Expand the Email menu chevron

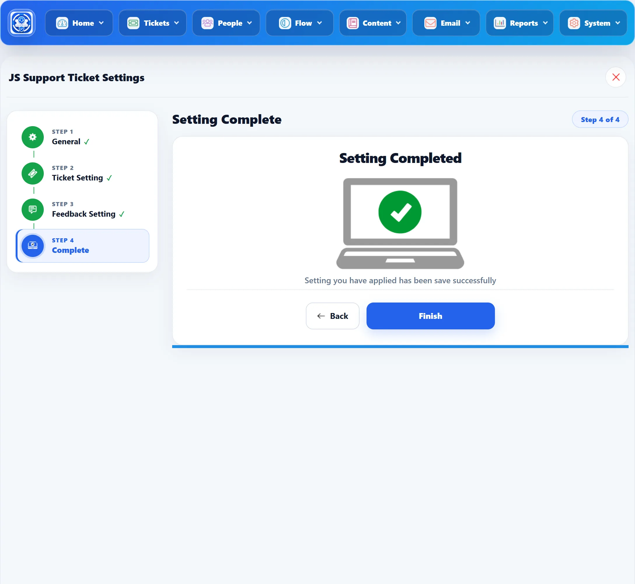468,23
